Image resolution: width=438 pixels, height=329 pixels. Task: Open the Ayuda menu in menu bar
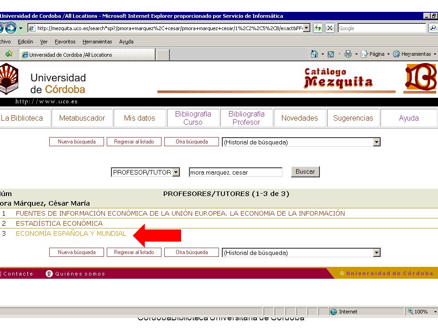coord(126,42)
